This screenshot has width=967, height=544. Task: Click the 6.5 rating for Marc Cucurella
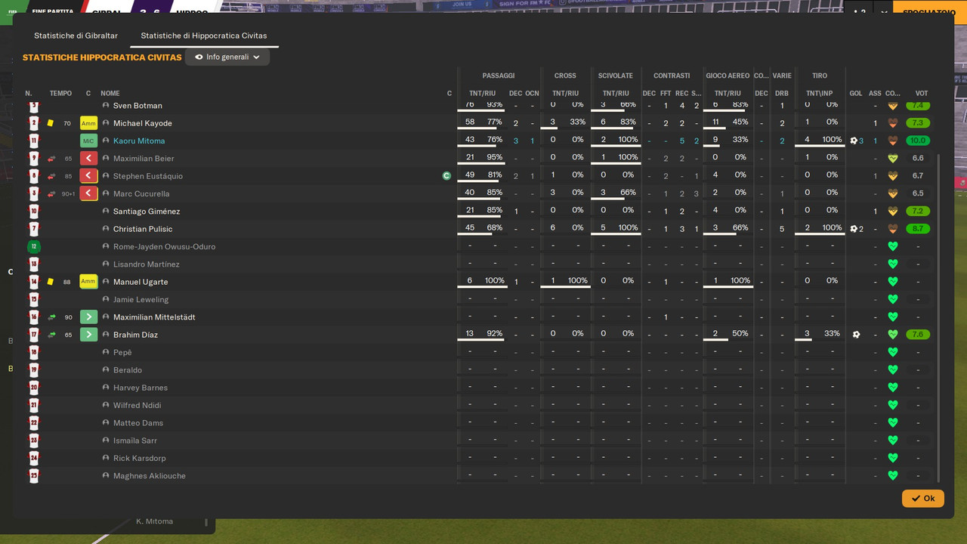click(x=918, y=193)
